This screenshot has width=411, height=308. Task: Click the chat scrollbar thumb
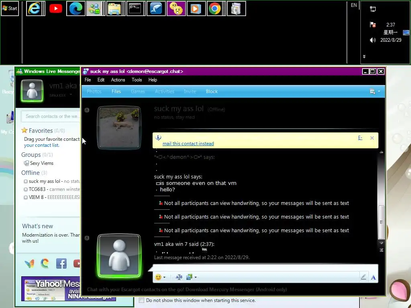click(381, 222)
